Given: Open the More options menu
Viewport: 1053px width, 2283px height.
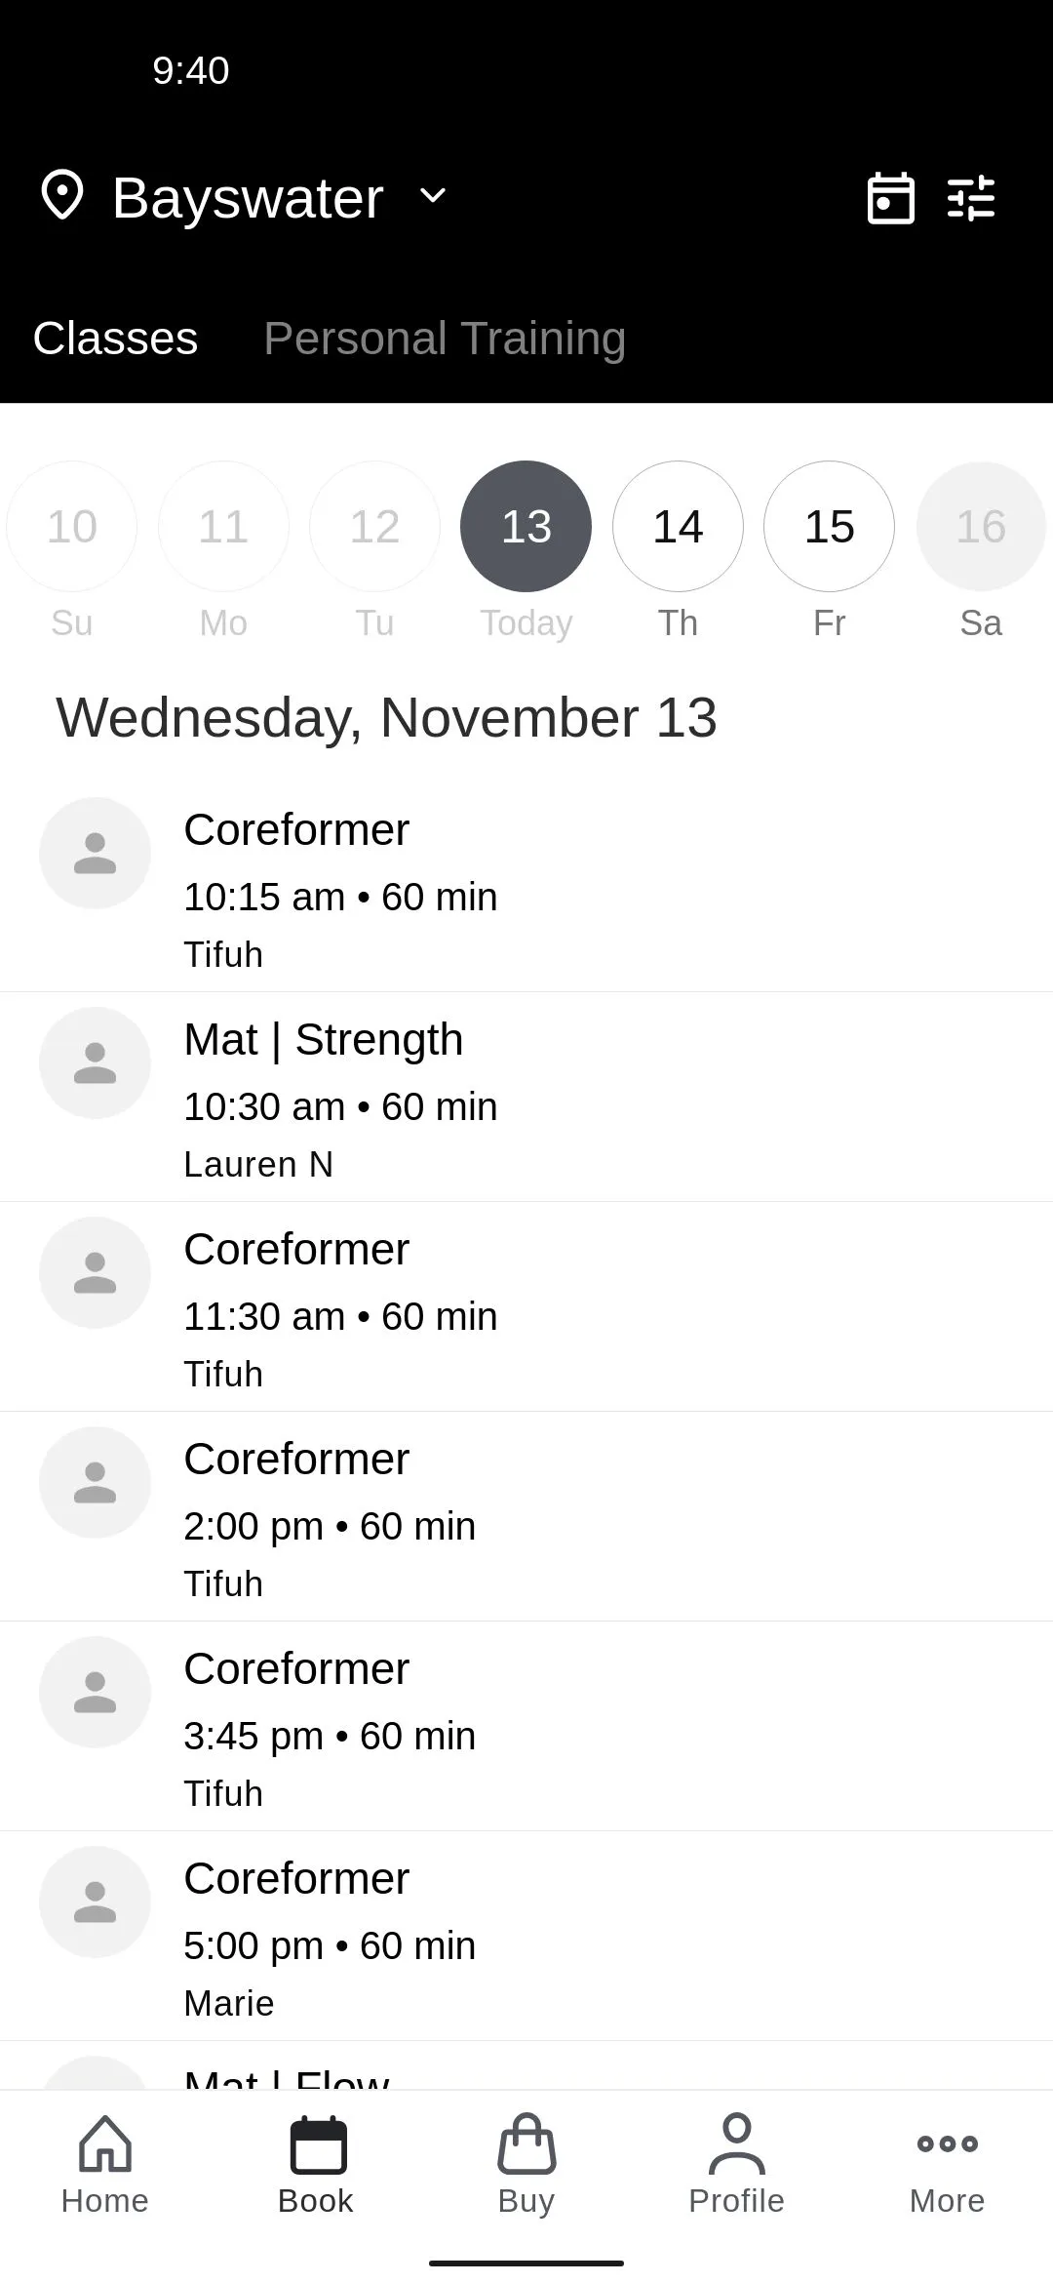Looking at the screenshot, I should [947, 2164].
